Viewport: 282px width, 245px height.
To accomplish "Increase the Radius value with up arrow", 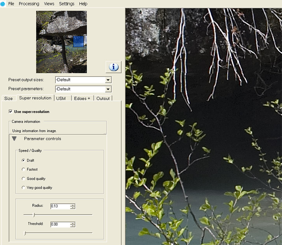I will click(73, 205).
